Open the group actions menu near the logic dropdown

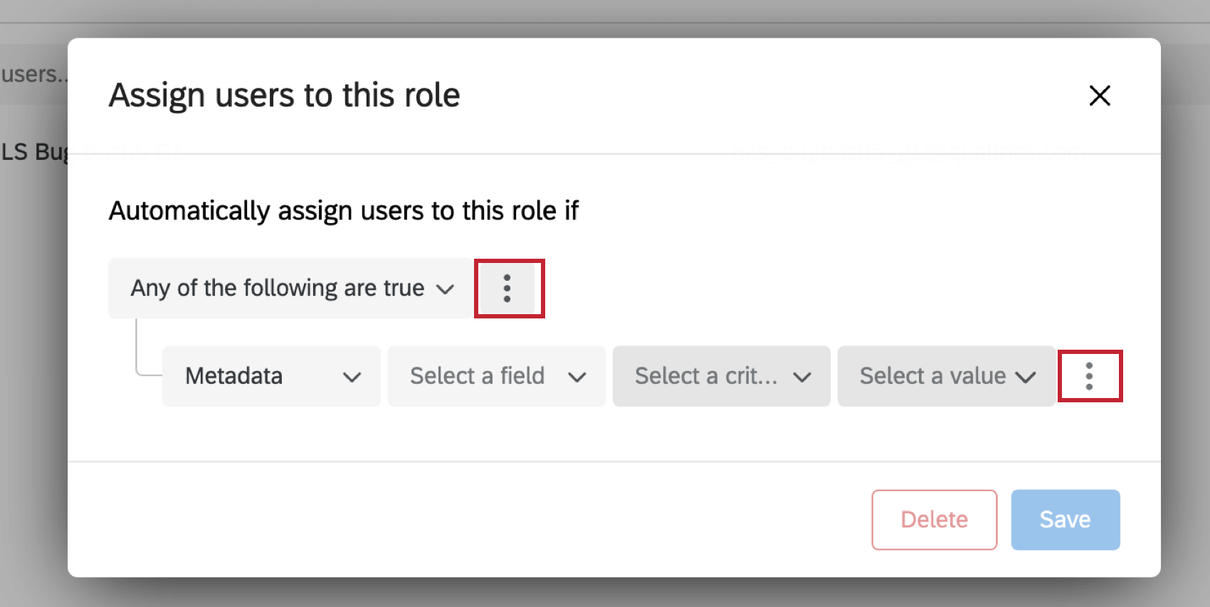508,288
